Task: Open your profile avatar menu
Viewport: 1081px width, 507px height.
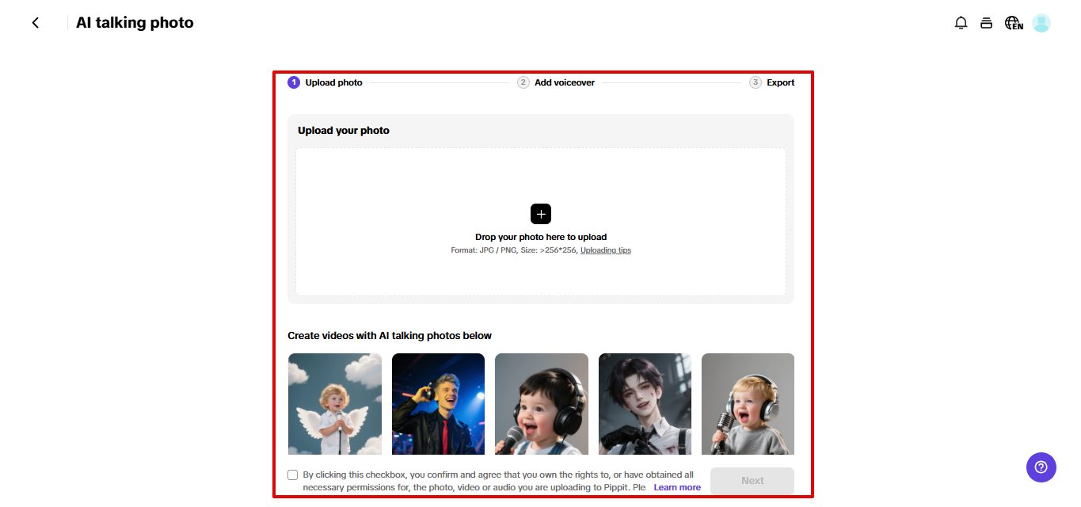Action: 1040,23
